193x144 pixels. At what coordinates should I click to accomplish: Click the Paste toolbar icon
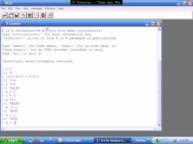tap(30, 15)
